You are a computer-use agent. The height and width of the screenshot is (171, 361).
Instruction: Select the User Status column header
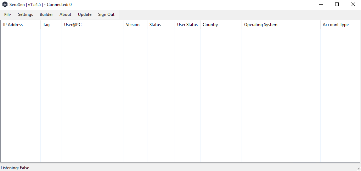coord(187,25)
